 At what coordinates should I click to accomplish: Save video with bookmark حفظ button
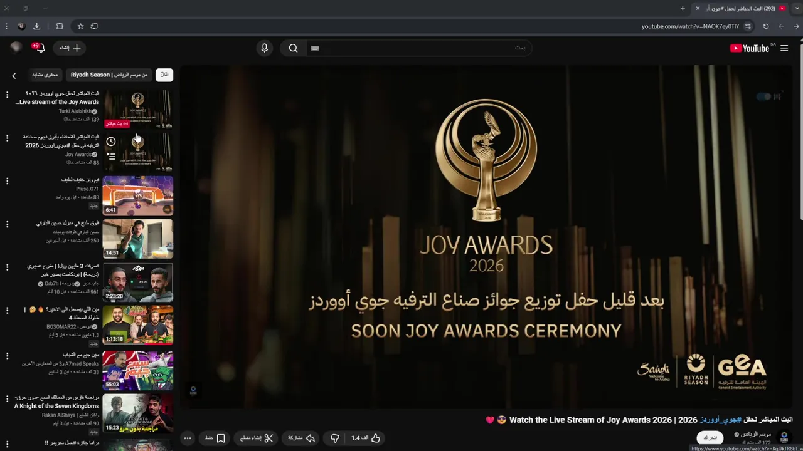click(x=215, y=438)
